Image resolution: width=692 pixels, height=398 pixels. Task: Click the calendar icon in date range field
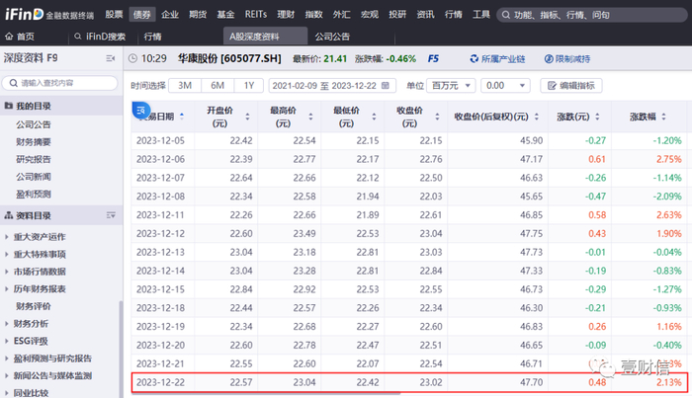coord(386,86)
